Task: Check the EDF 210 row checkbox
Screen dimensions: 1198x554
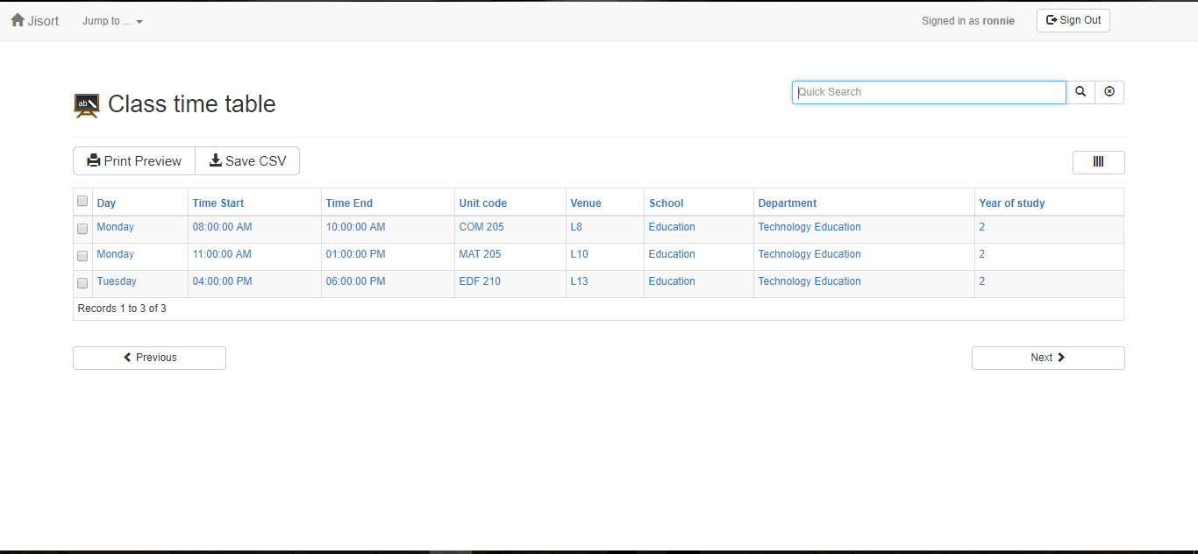Action: [82, 283]
